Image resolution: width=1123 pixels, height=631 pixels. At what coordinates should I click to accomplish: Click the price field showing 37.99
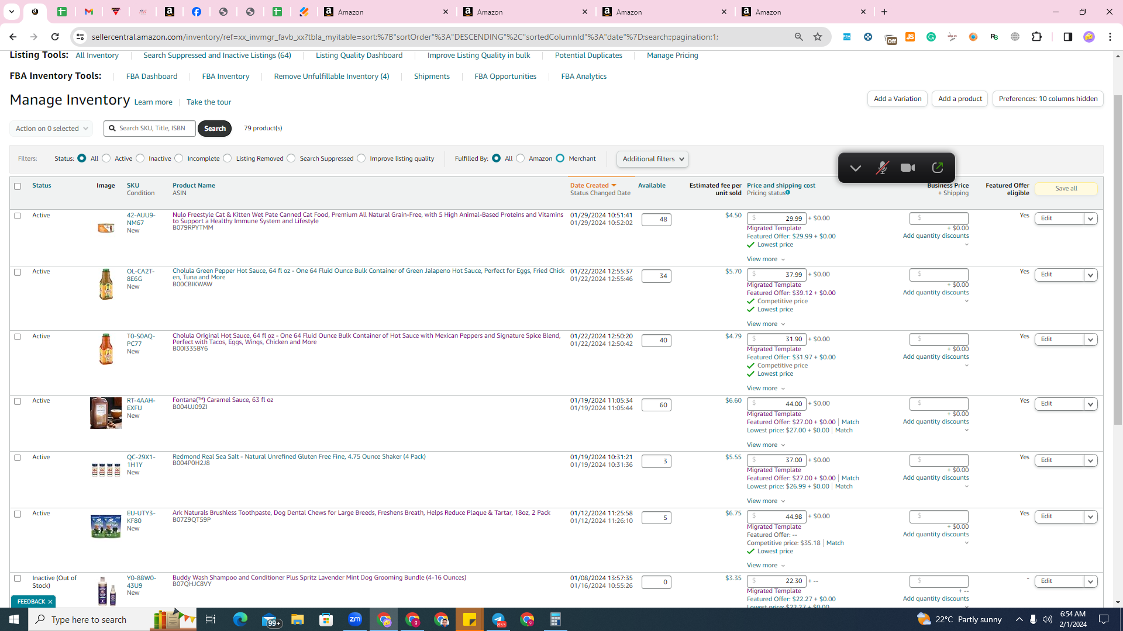coord(777,275)
